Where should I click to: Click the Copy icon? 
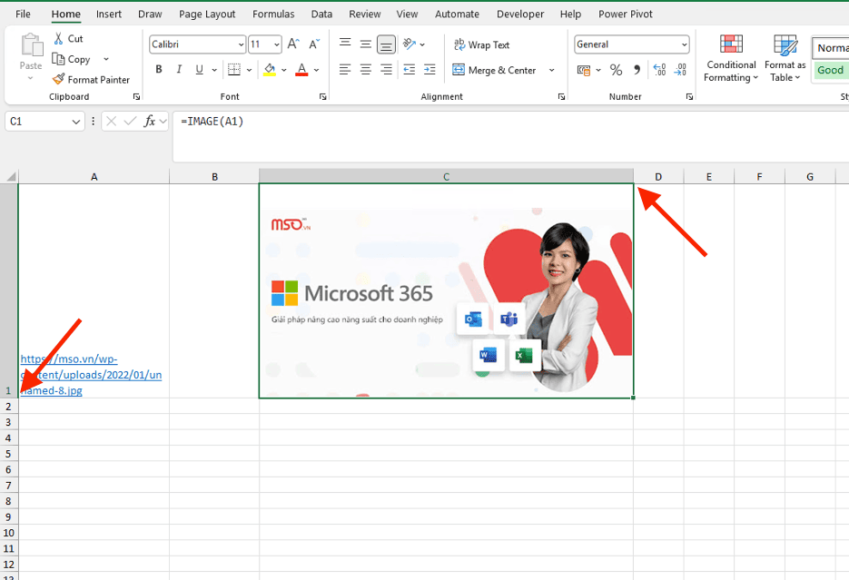tap(58, 58)
